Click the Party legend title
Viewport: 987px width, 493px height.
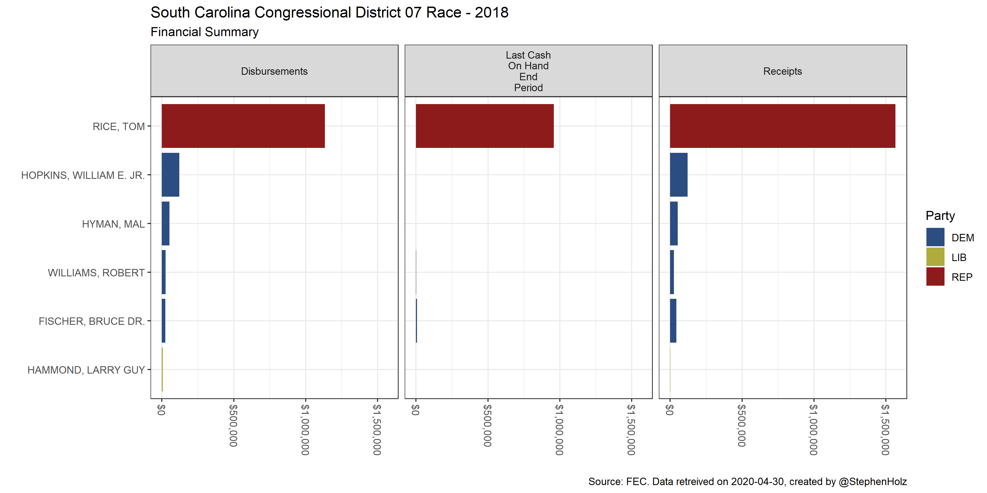click(940, 216)
